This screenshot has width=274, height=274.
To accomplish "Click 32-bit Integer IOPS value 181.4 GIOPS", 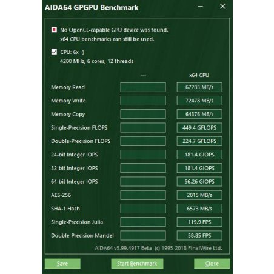I will 199,168.
